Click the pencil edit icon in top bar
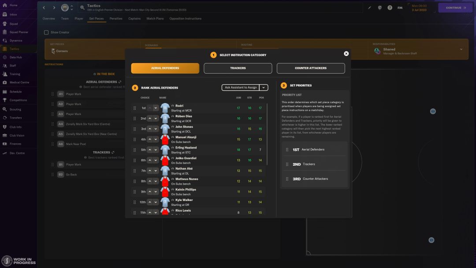476x268 pixels. (x=369, y=7)
